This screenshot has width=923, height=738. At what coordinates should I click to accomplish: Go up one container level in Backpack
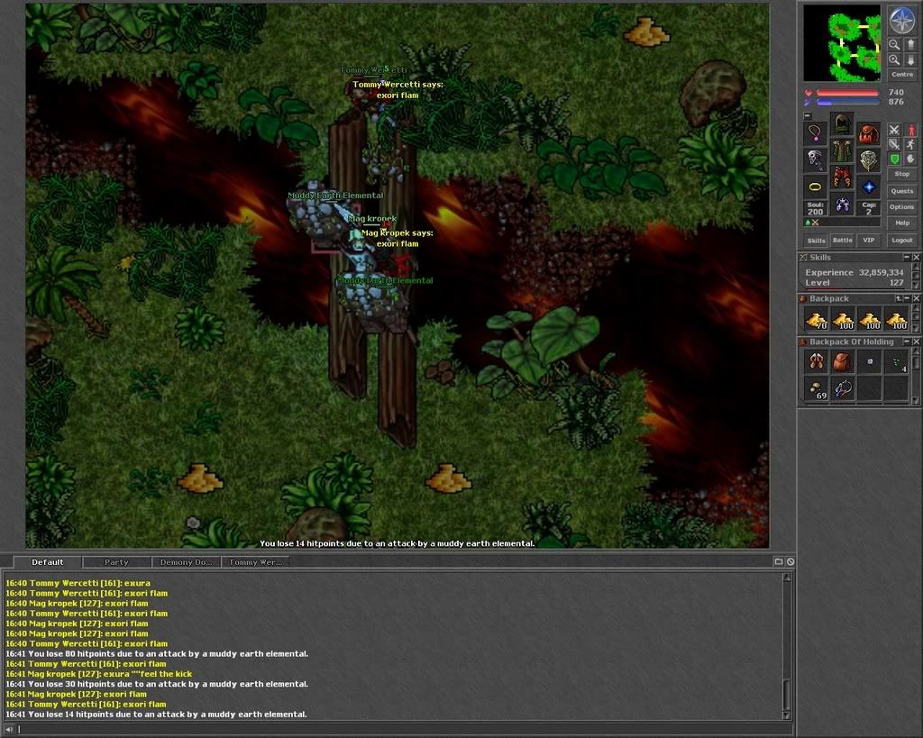click(x=899, y=298)
